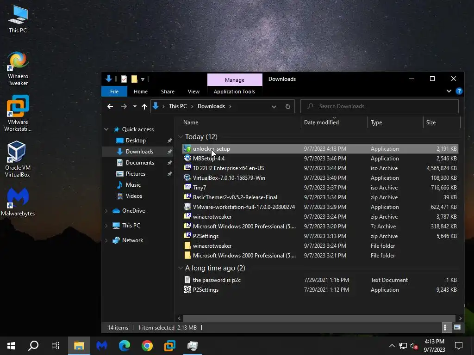
Task: Select Desktop in Quick access
Action: tap(136, 141)
